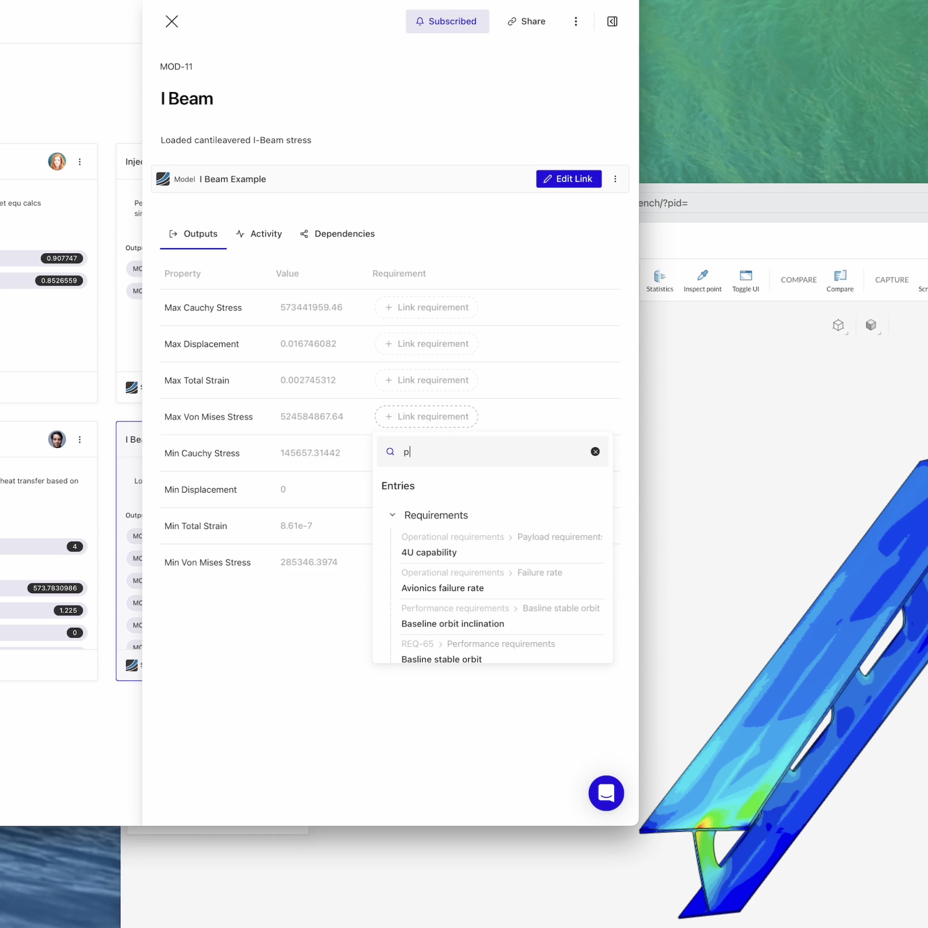
Task: Switch to the Activity tab
Action: coord(265,234)
